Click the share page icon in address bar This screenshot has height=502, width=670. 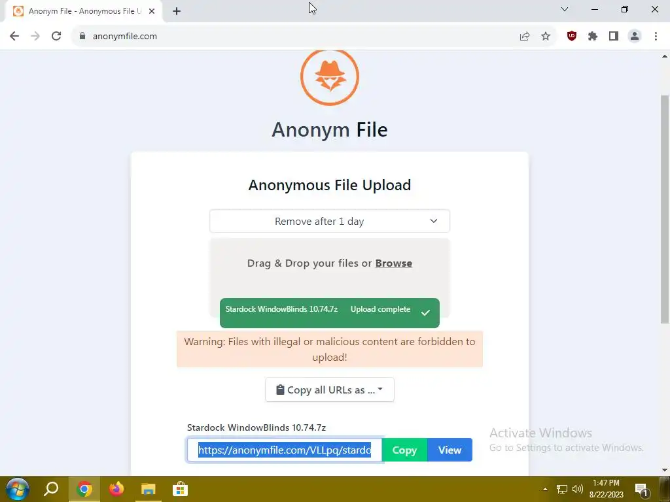[525, 37]
